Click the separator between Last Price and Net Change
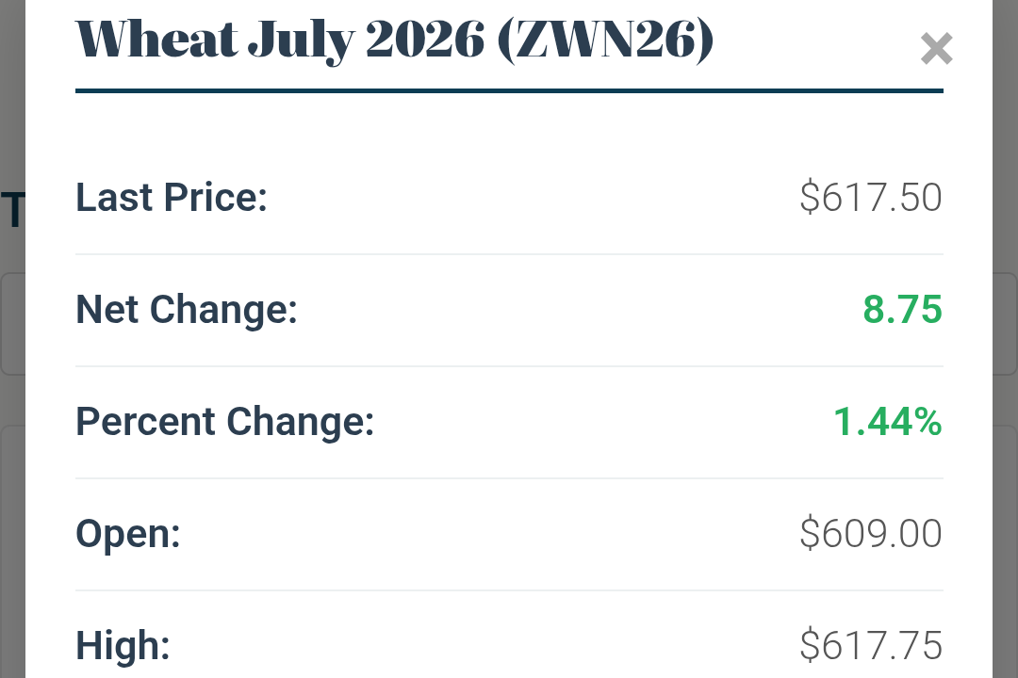 509,254
